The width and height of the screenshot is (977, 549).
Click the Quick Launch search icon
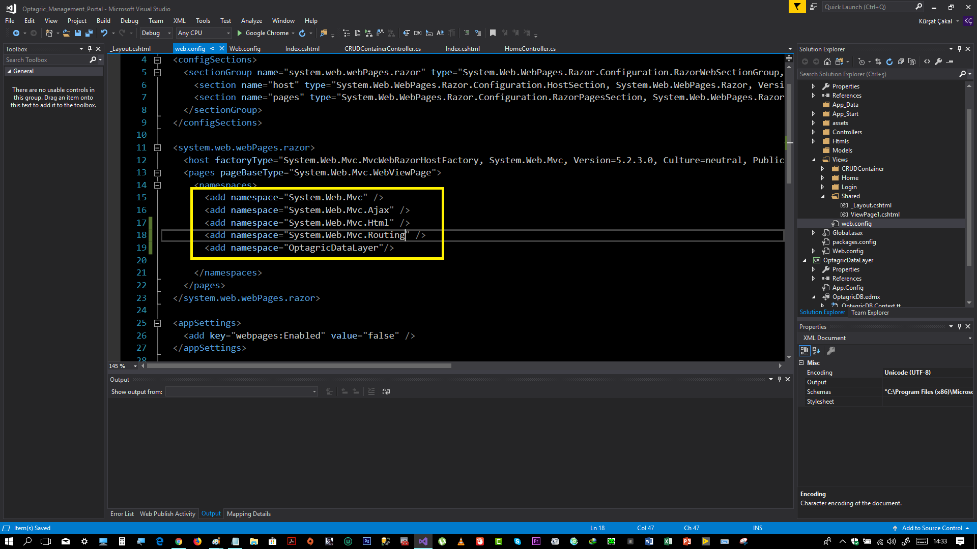[x=918, y=7]
